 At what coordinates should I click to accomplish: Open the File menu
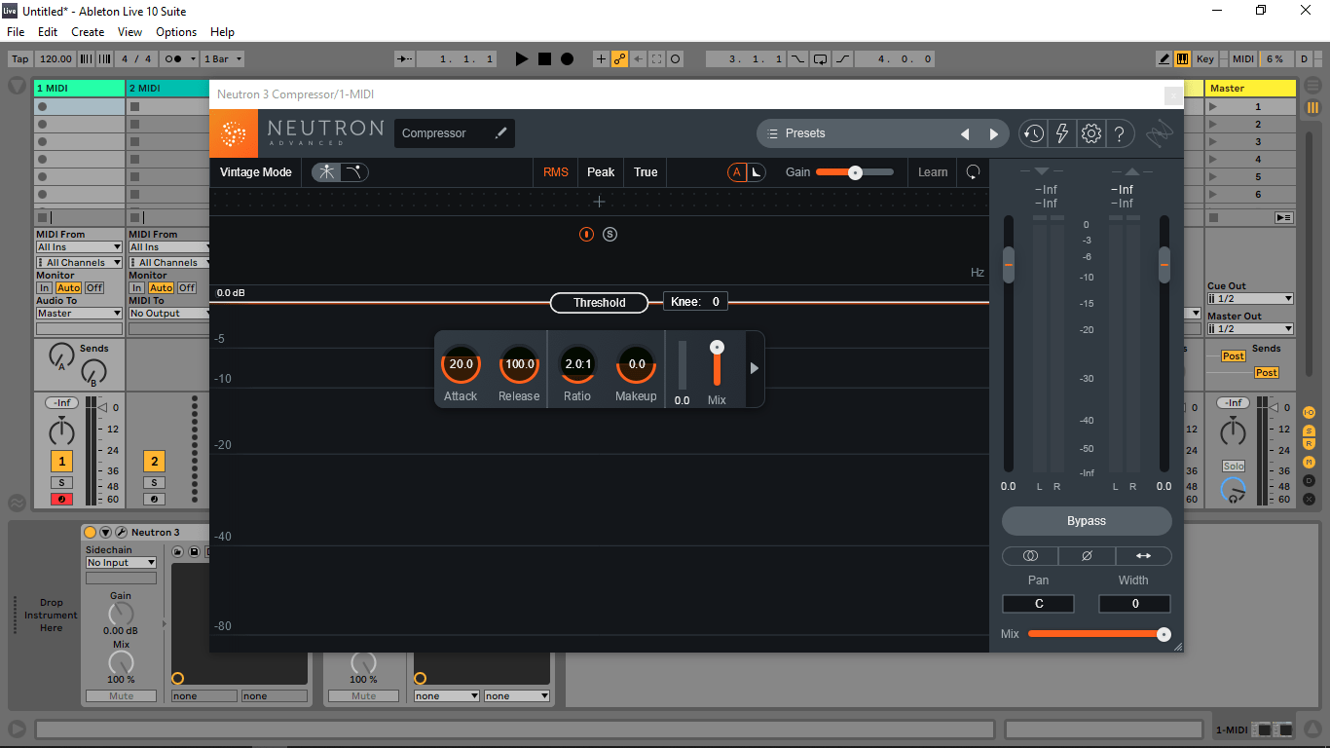(x=16, y=32)
